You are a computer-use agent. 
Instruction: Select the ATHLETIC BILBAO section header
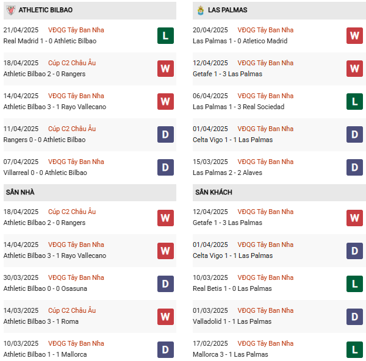pyautogui.click(x=46, y=10)
